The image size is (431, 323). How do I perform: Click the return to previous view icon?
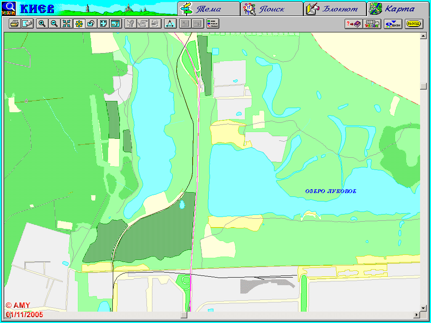(x=91, y=24)
